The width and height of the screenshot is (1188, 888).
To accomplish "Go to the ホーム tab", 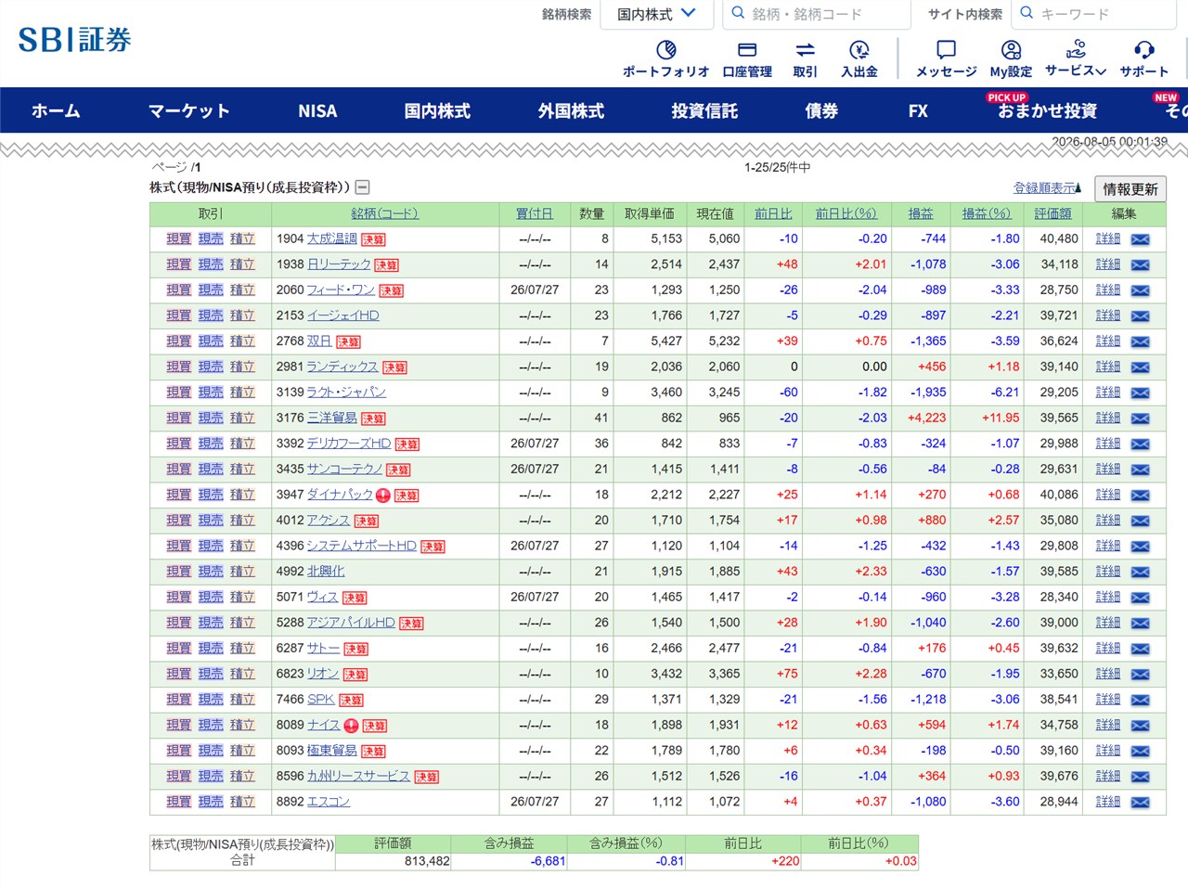I will pos(56,110).
